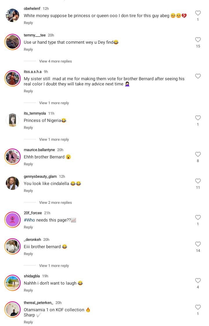Show 'View 2 more replies' under gennysbeauty_glam
209x326 pixels.
coord(55,203)
